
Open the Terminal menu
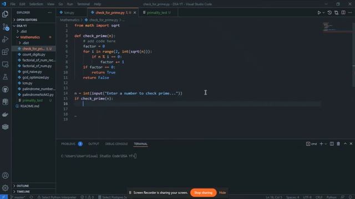(83, 4)
